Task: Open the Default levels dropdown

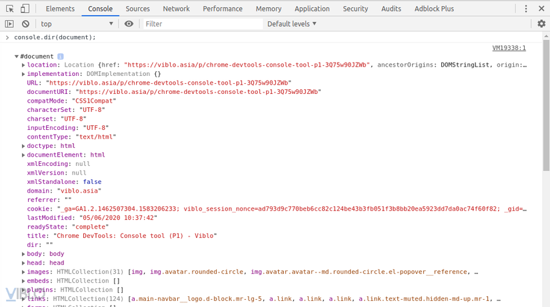Action: tap(292, 24)
